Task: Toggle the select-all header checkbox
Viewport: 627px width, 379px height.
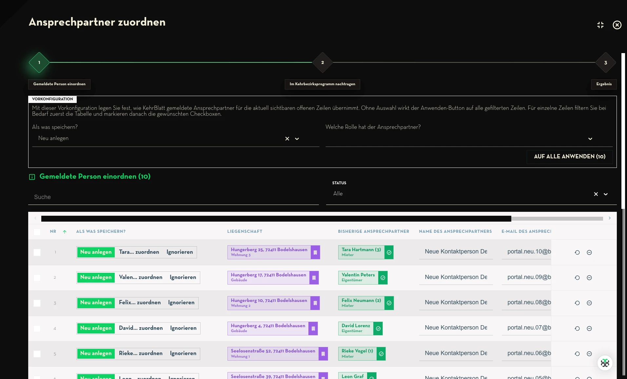Action: click(37, 232)
